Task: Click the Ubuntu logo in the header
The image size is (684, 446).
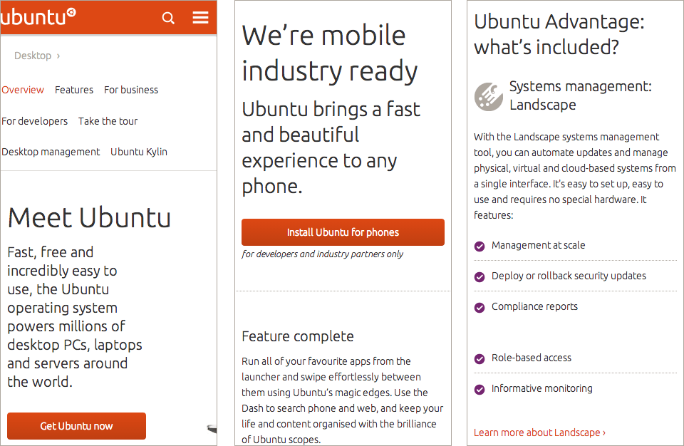Action: pyautogui.click(x=38, y=16)
